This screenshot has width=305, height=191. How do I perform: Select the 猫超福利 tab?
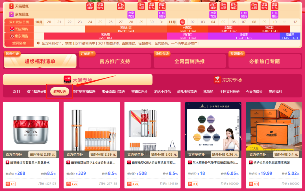[275, 92]
